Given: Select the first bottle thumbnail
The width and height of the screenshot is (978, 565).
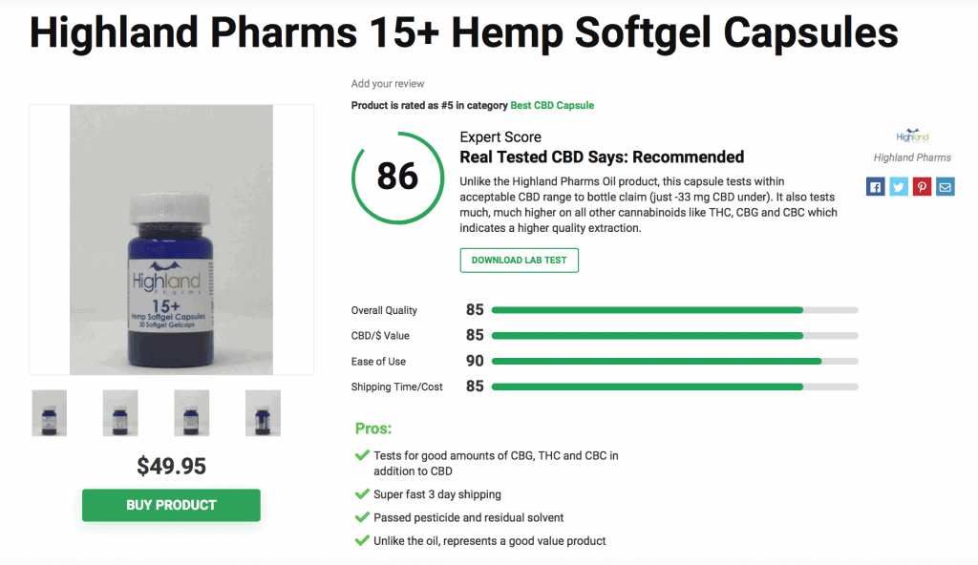Looking at the screenshot, I should [x=49, y=412].
